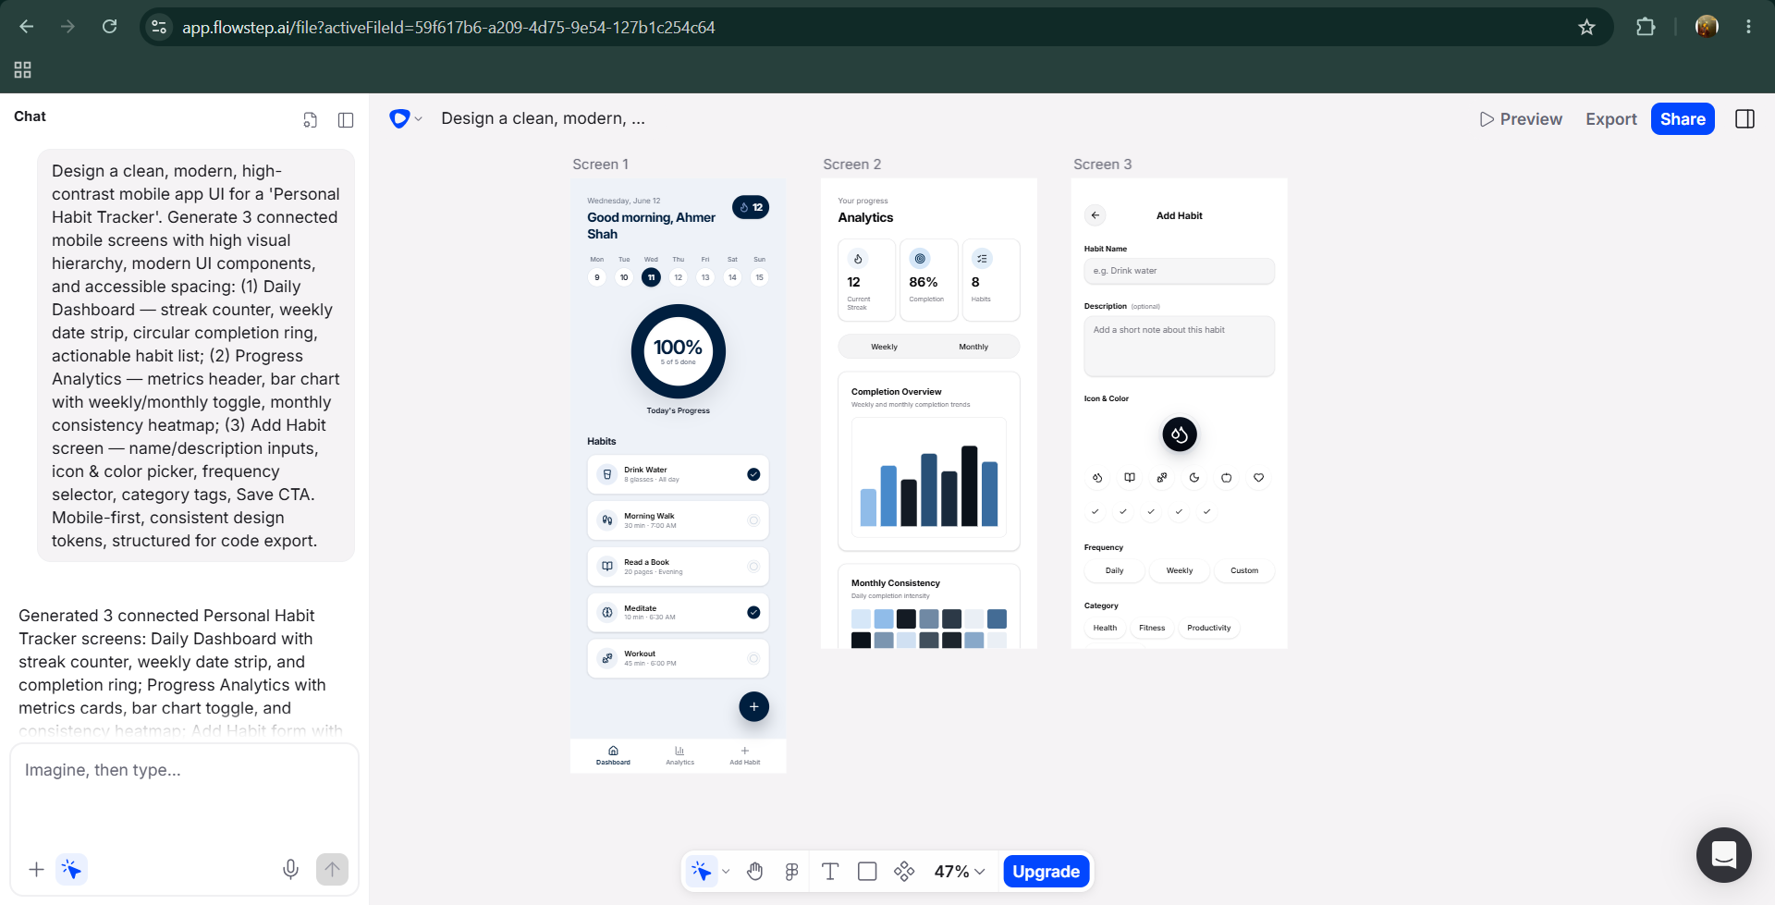Open the browser extensions menu
The height and width of the screenshot is (905, 1775).
click(1646, 27)
